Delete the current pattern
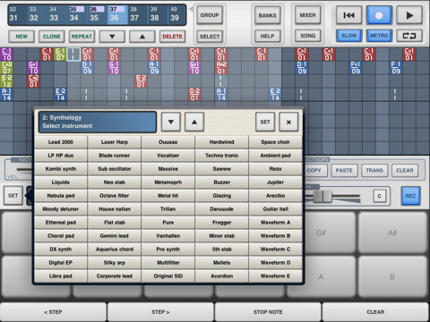This screenshot has width=430, height=322. pos(172,37)
